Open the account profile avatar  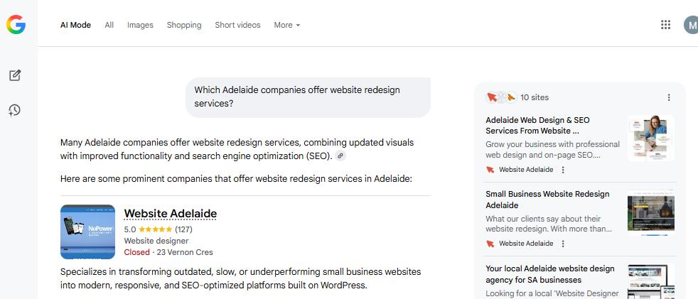coord(691,25)
